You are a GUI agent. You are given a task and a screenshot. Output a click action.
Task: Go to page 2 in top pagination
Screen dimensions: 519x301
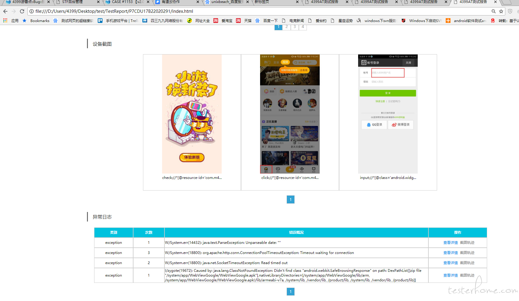click(287, 27)
